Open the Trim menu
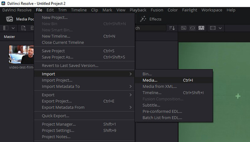 [x=62, y=10]
